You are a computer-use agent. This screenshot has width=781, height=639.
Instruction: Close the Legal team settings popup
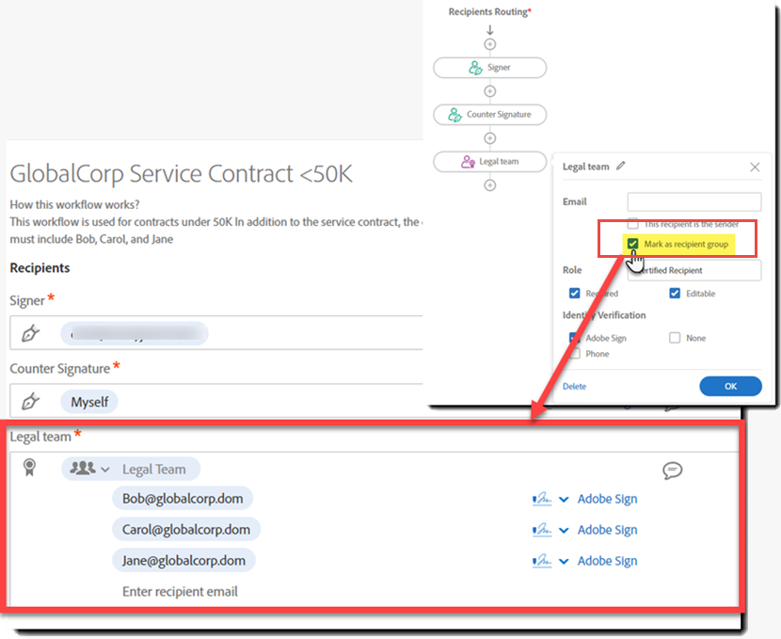point(755,167)
